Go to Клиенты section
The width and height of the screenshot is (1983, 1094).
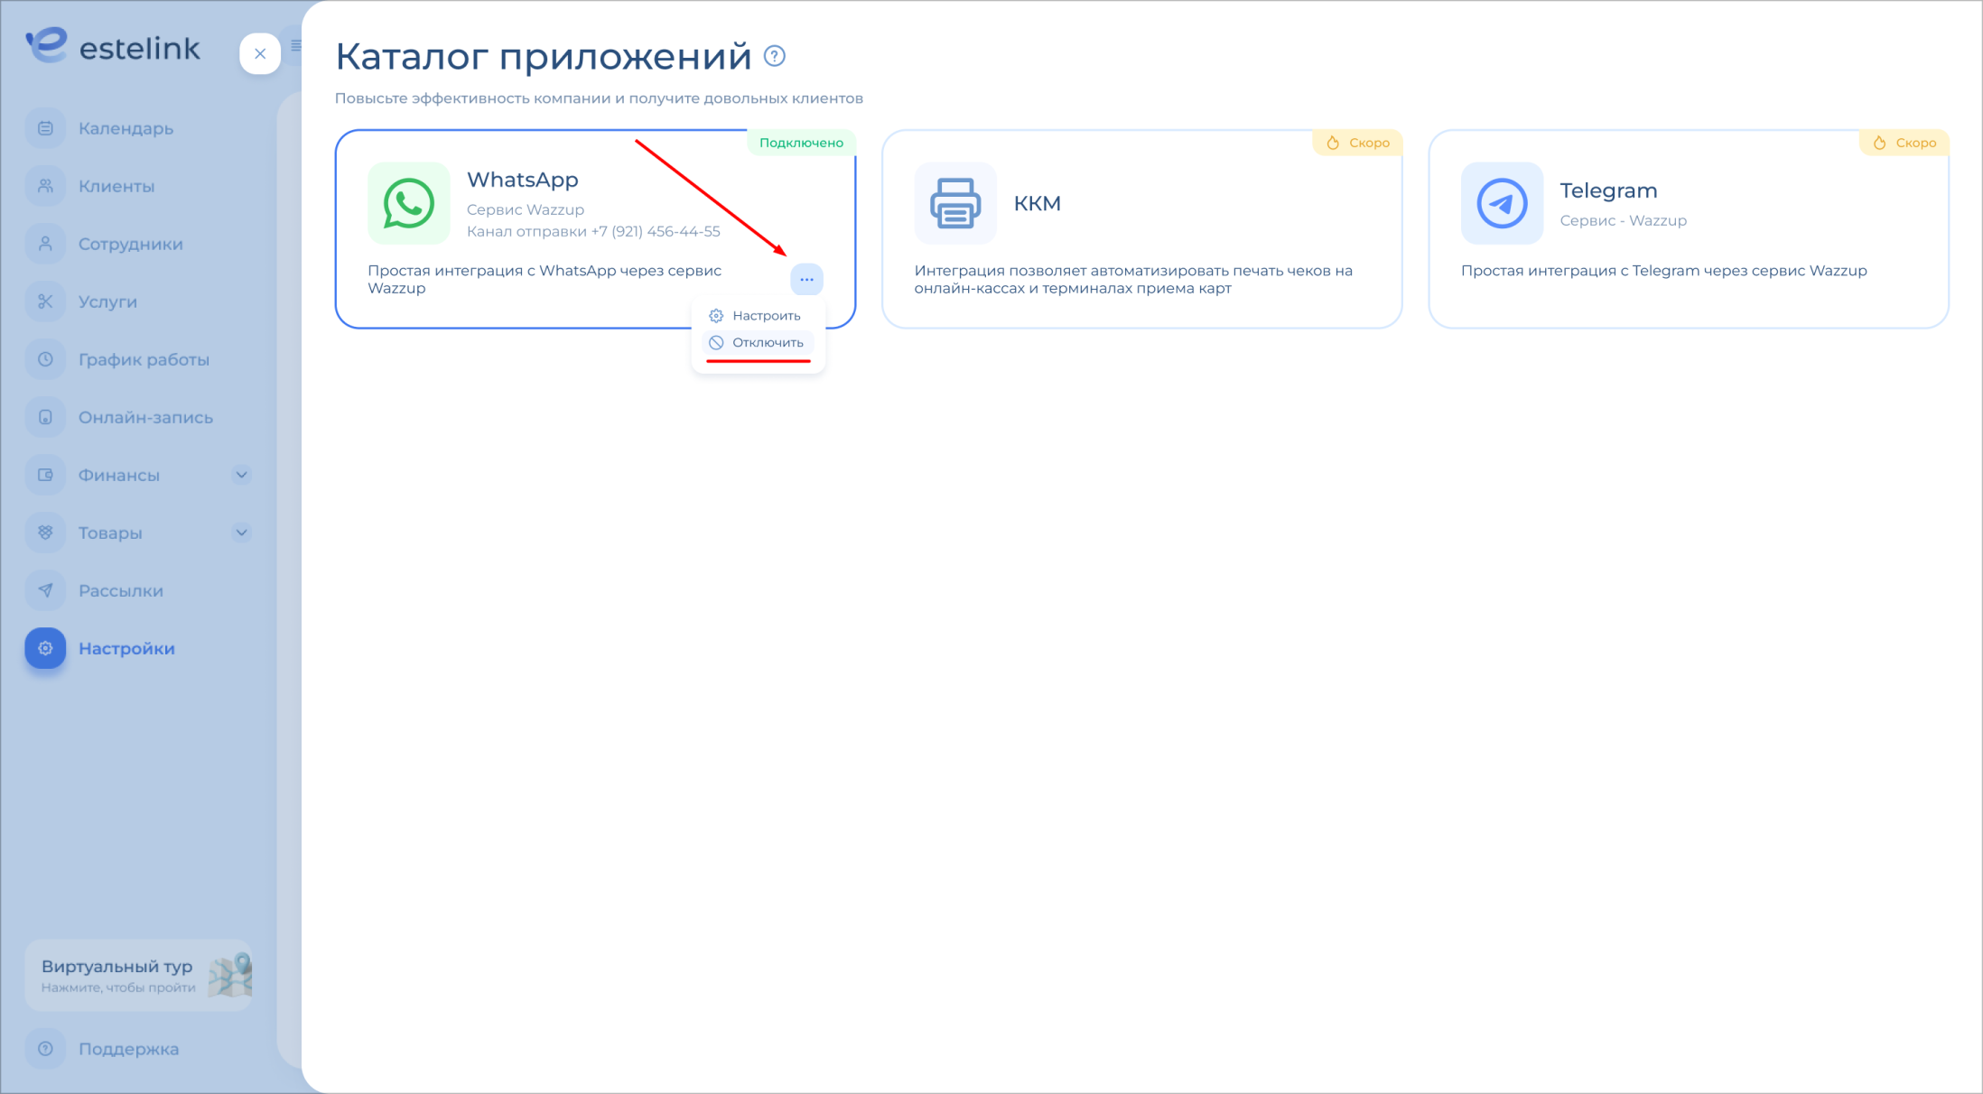(x=116, y=186)
